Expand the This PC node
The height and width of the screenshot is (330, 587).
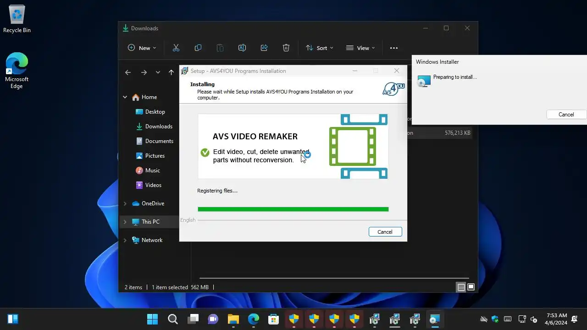[x=125, y=222]
